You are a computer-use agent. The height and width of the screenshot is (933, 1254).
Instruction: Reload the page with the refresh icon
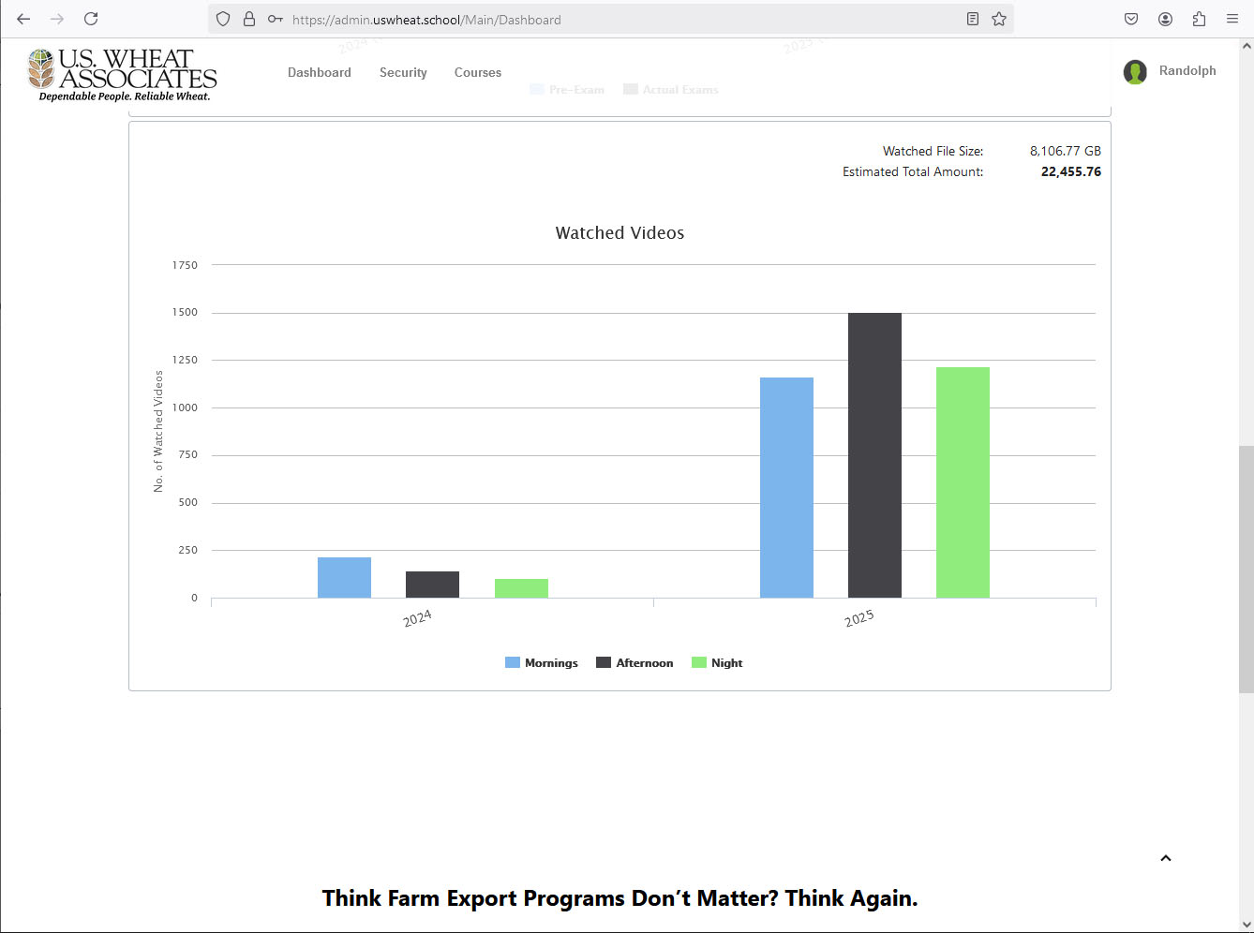coord(91,19)
